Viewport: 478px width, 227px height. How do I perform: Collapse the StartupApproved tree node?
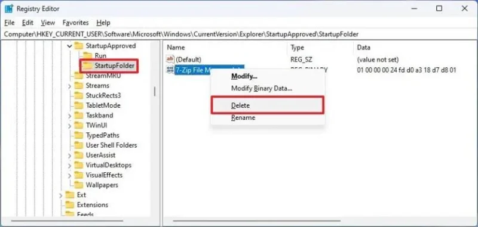69,46
